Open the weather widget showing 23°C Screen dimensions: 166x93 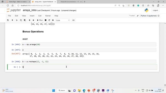tap(8, 90)
